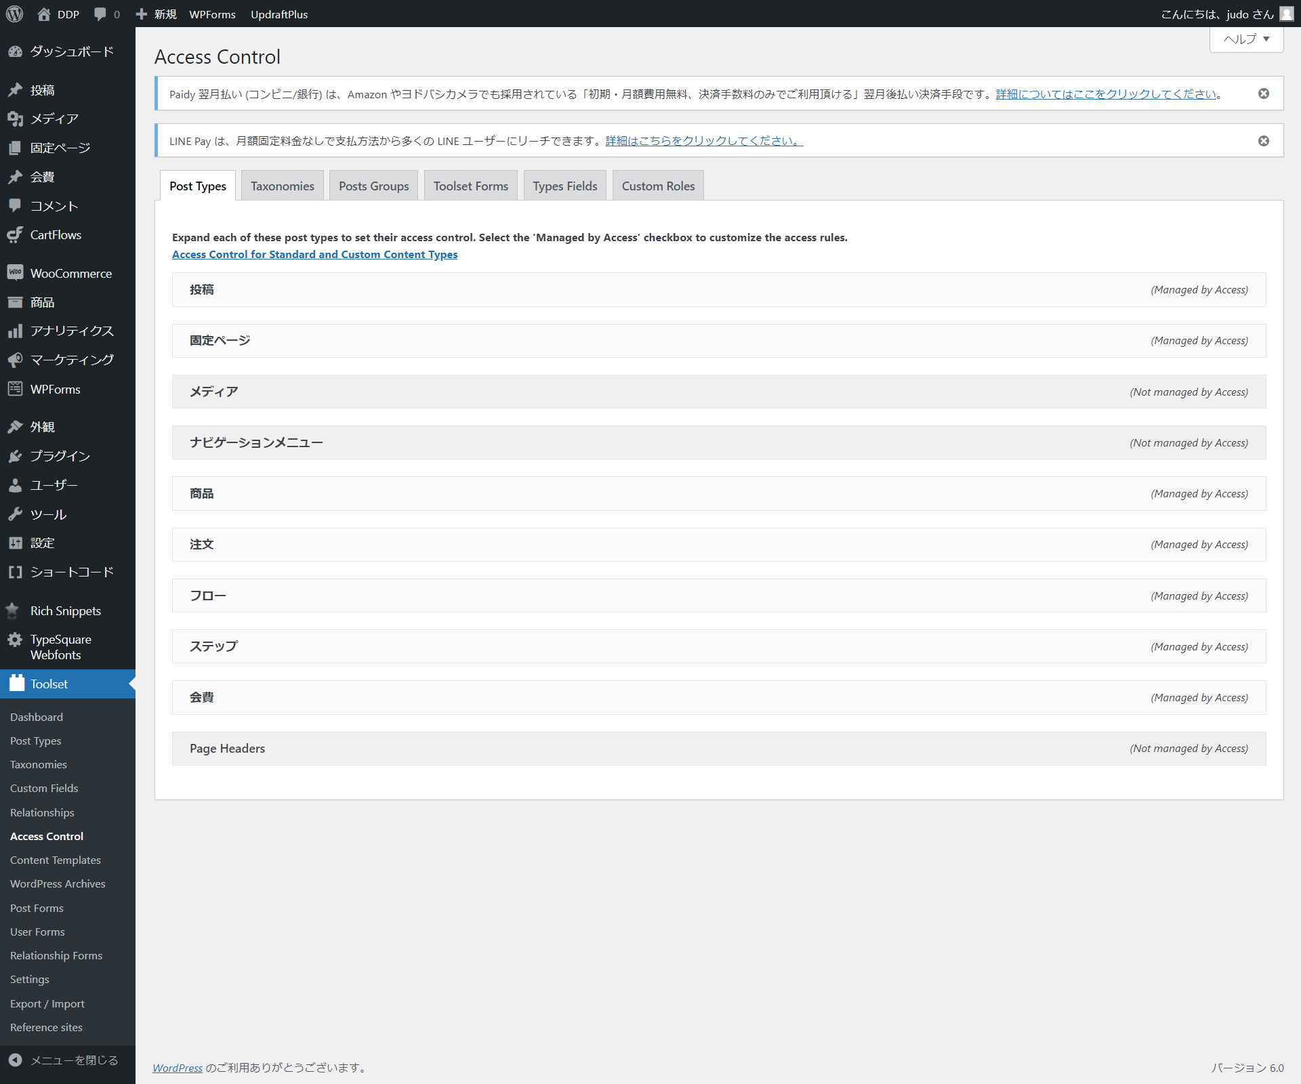
Task: Open Access Control for Standard and Custom Content Types link
Action: click(315, 254)
